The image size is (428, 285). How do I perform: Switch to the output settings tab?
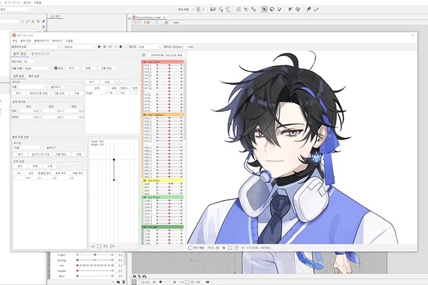[x=34, y=76]
